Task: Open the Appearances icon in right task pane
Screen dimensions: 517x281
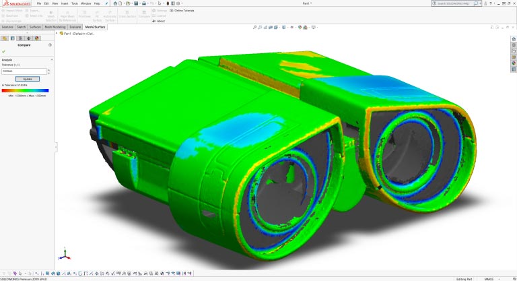Action: pos(513,63)
